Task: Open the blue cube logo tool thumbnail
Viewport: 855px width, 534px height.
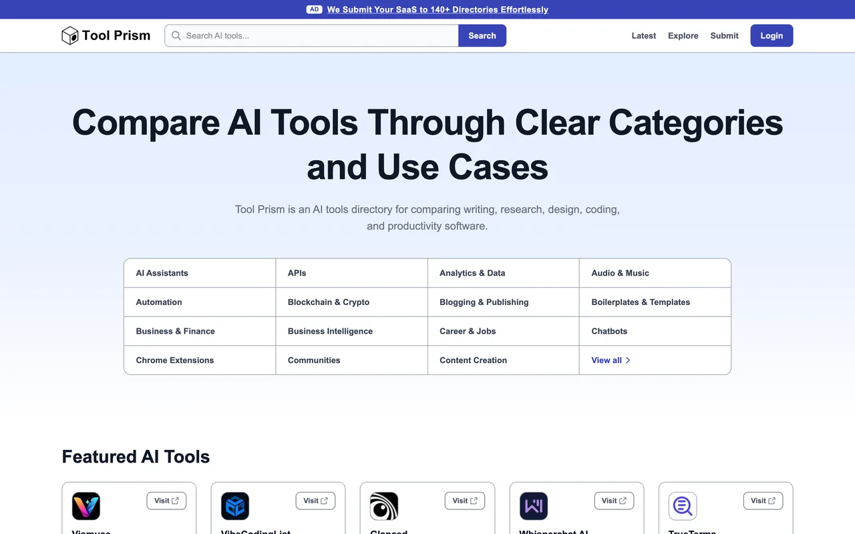Action: click(235, 507)
